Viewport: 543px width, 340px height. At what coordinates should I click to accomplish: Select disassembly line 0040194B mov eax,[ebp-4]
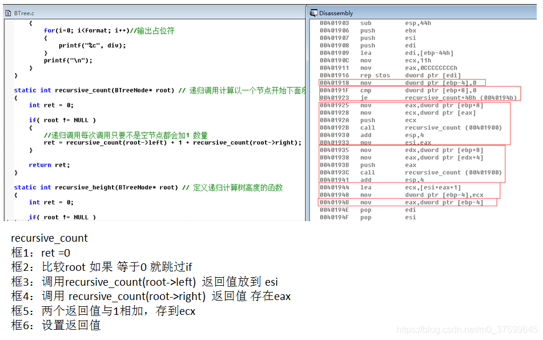(401, 202)
